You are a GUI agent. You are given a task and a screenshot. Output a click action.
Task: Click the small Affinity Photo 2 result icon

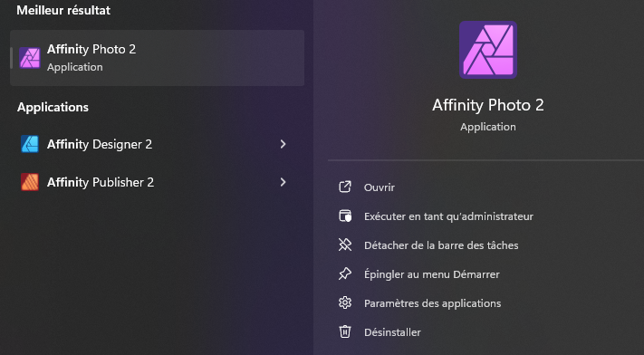point(30,58)
